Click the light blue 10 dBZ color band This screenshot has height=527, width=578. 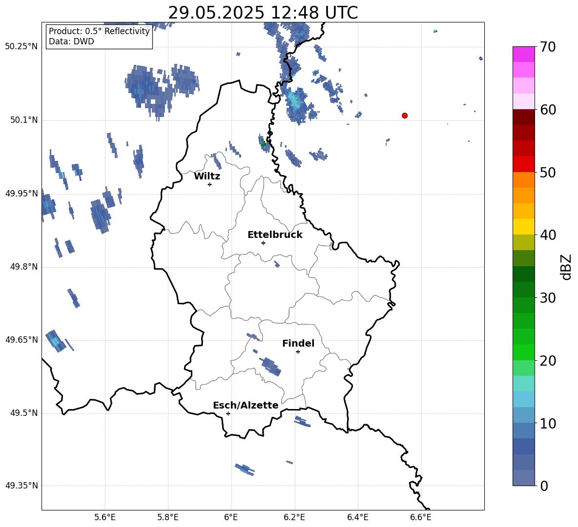tap(523, 415)
